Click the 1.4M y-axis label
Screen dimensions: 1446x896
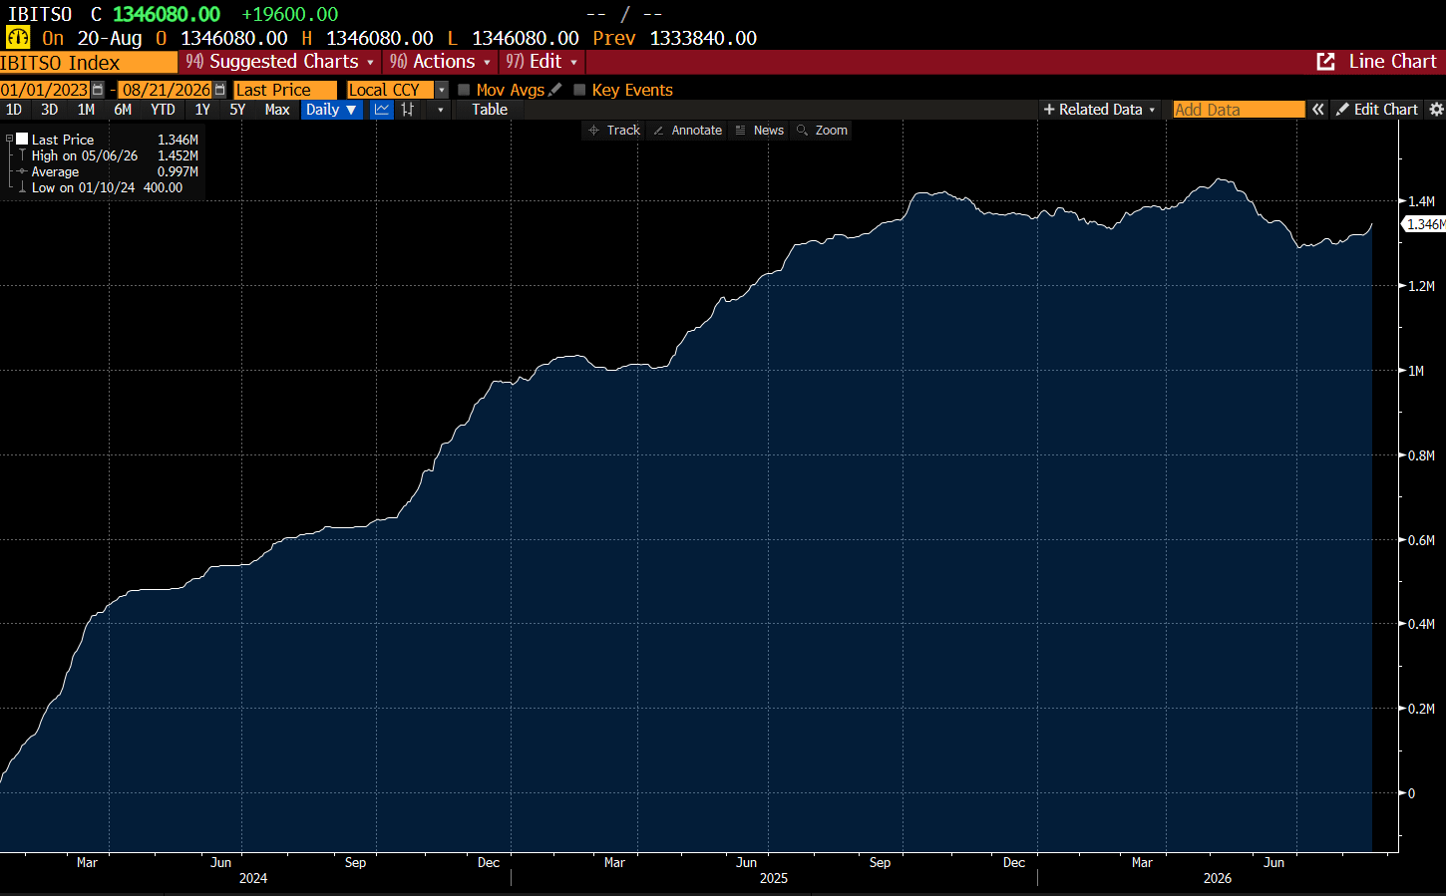click(x=1421, y=201)
